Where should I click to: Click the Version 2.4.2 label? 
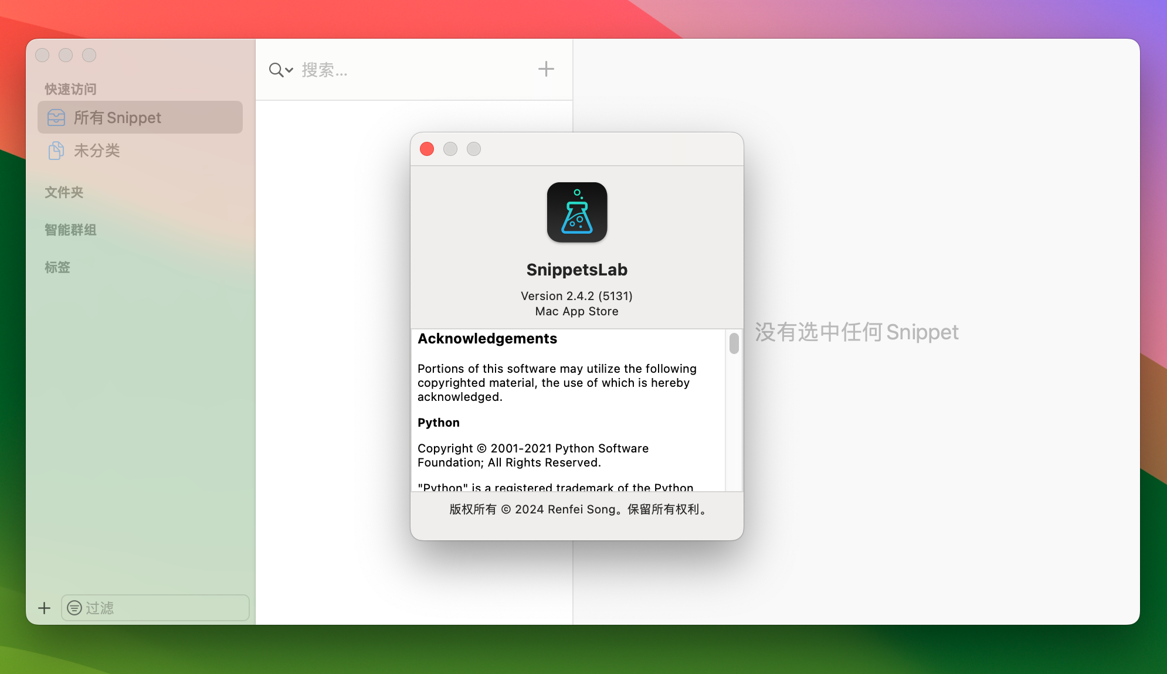point(576,296)
